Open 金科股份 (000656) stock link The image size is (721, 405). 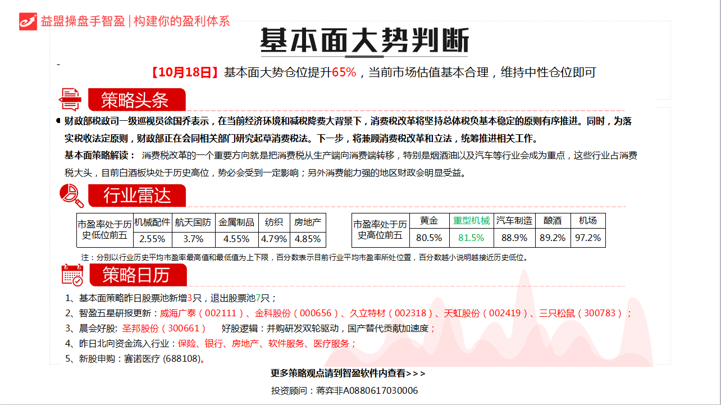(297, 313)
